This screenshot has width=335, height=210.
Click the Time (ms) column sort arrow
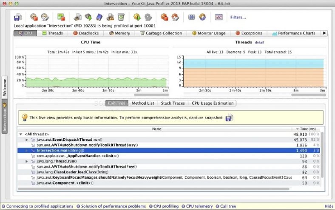pyautogui.click(x=297, y=129)
